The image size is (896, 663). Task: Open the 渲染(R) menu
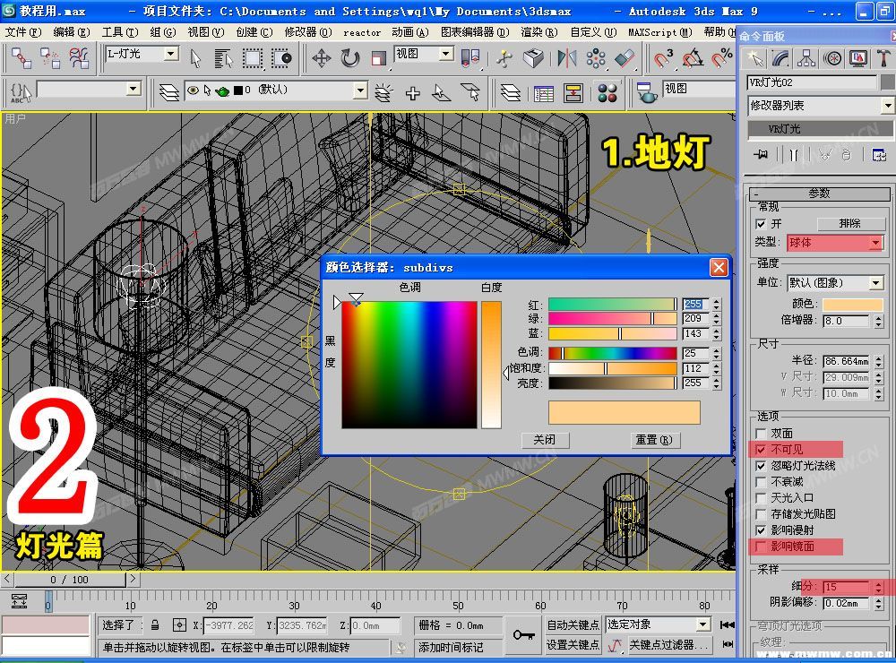pyautogui.click(x=538, y=32)
